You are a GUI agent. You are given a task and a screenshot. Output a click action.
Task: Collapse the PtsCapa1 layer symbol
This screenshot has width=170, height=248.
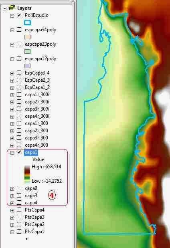pyautogui.click(x=12, y=232)
